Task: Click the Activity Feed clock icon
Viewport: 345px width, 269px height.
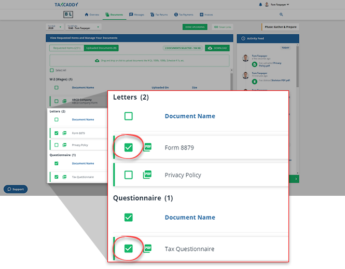Action: point(243,38)
